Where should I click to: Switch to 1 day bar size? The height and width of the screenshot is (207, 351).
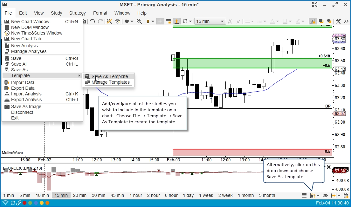(x=188, y=195)
